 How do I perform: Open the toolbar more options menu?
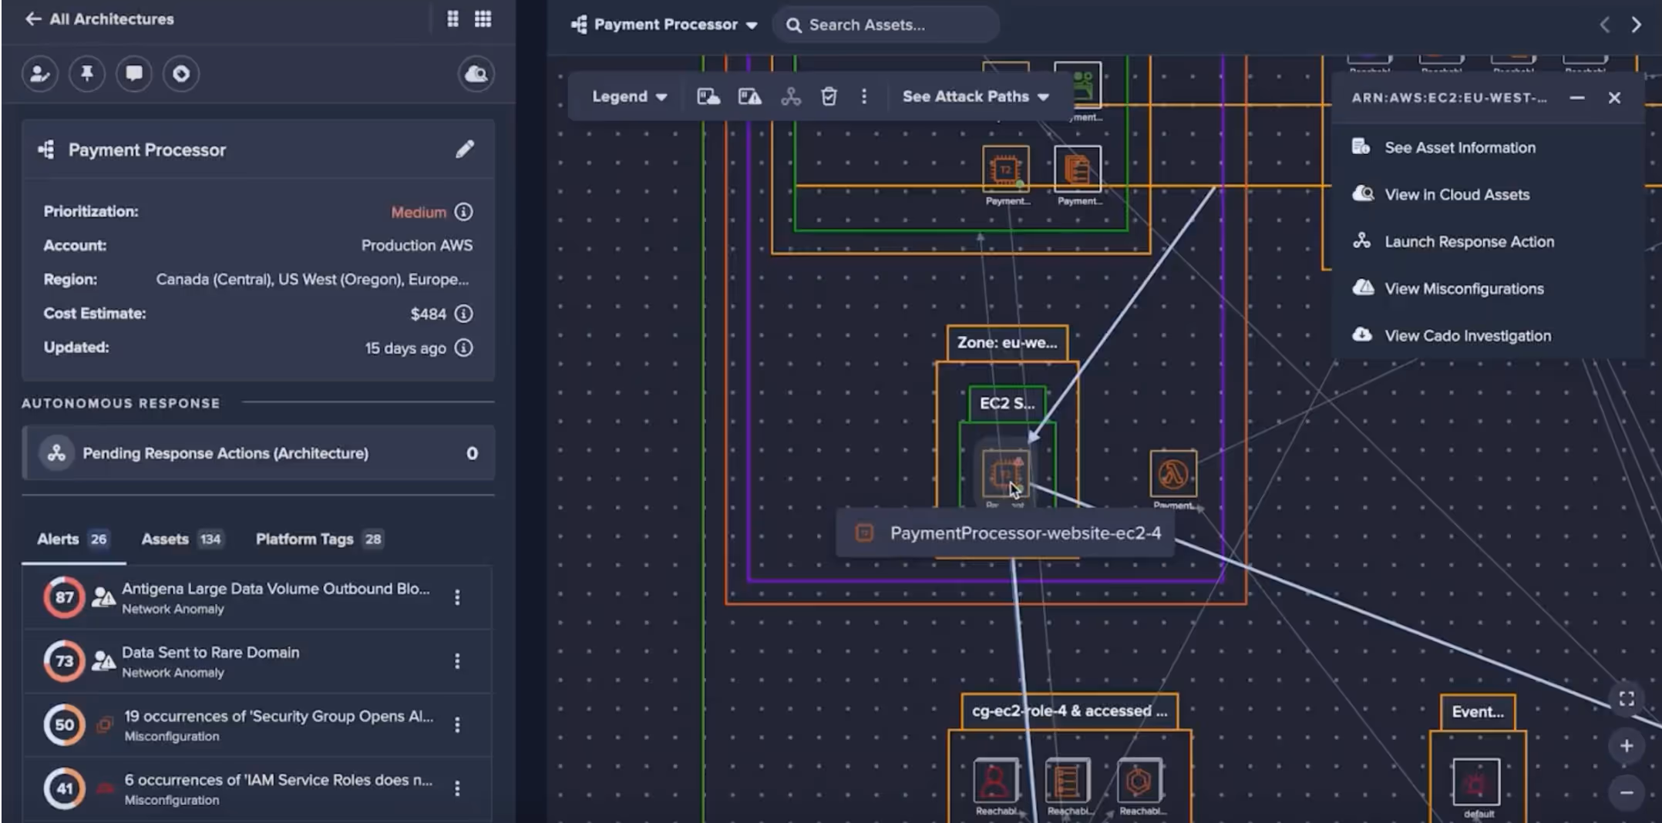coord(863,96)
